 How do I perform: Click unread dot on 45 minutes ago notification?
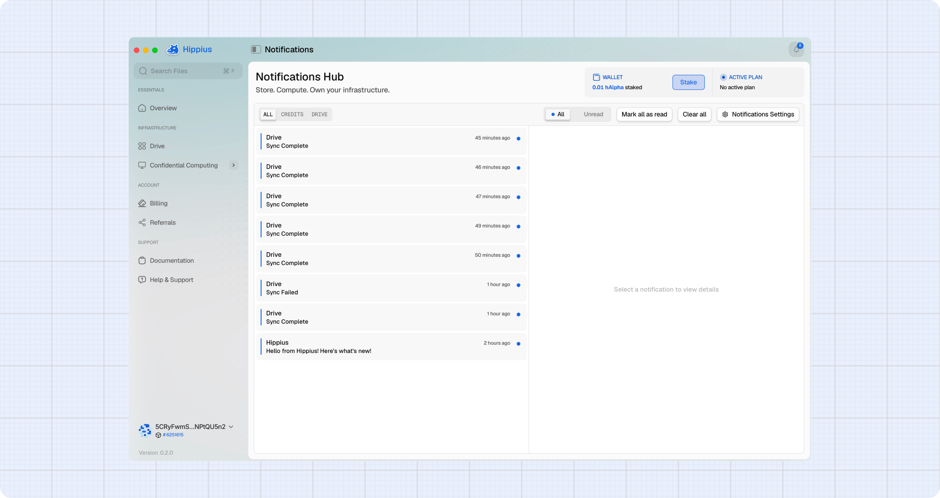click(518, 138)
